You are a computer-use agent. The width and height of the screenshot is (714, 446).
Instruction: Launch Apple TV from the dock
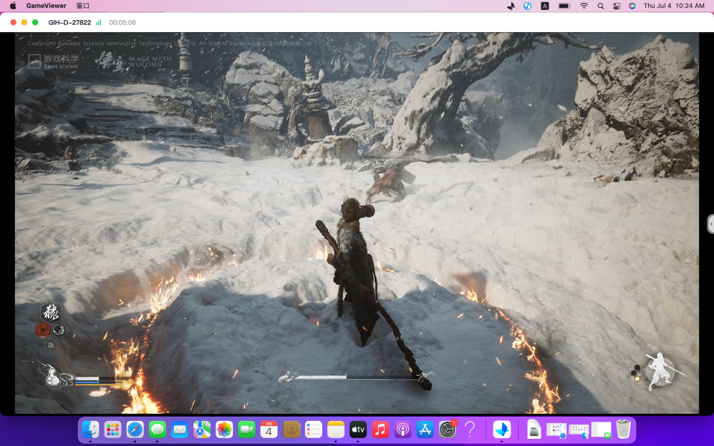click(x=358, y=429)
